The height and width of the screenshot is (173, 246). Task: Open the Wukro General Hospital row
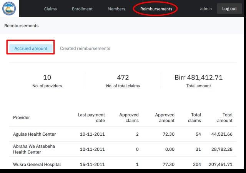point(123,164)
